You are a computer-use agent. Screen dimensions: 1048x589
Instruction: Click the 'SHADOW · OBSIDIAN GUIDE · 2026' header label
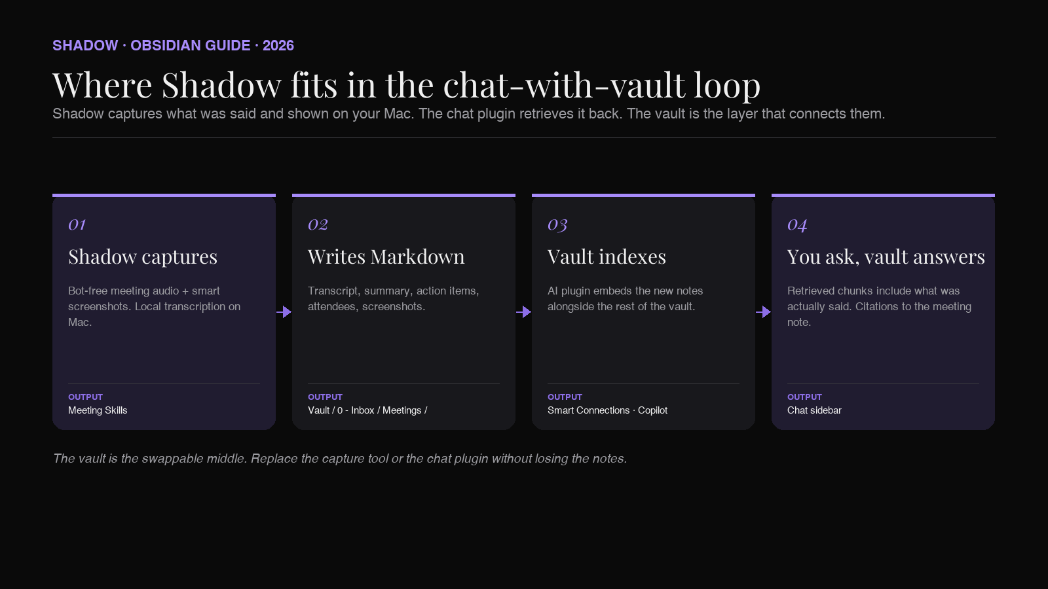(x=173, y=46)
